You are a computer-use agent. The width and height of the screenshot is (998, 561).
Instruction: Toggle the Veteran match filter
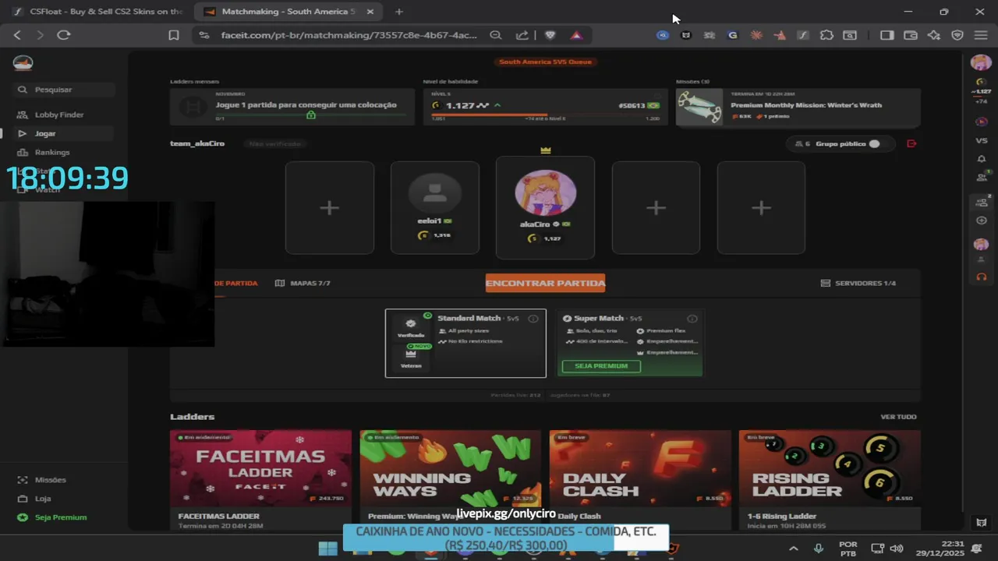pos(411,358)
